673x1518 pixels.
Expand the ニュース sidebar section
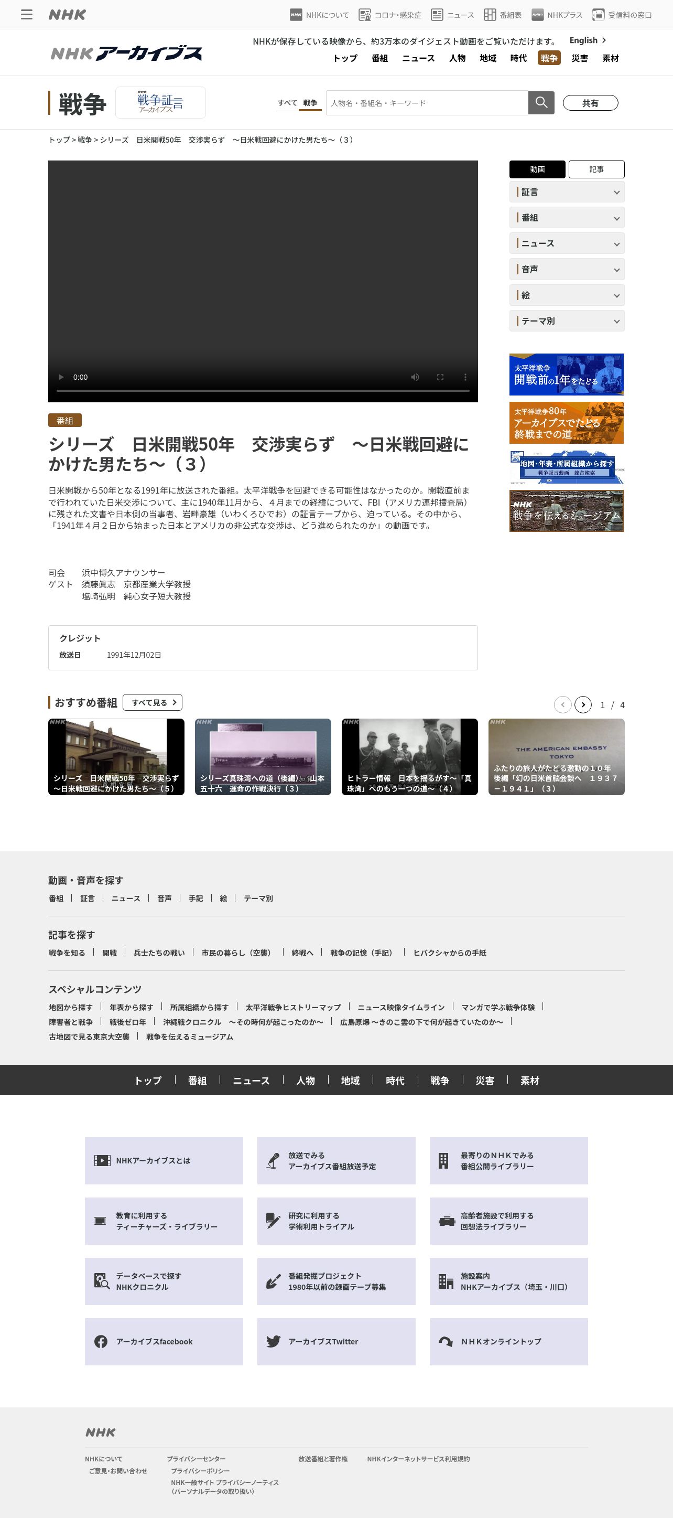[x=567, y=243]
